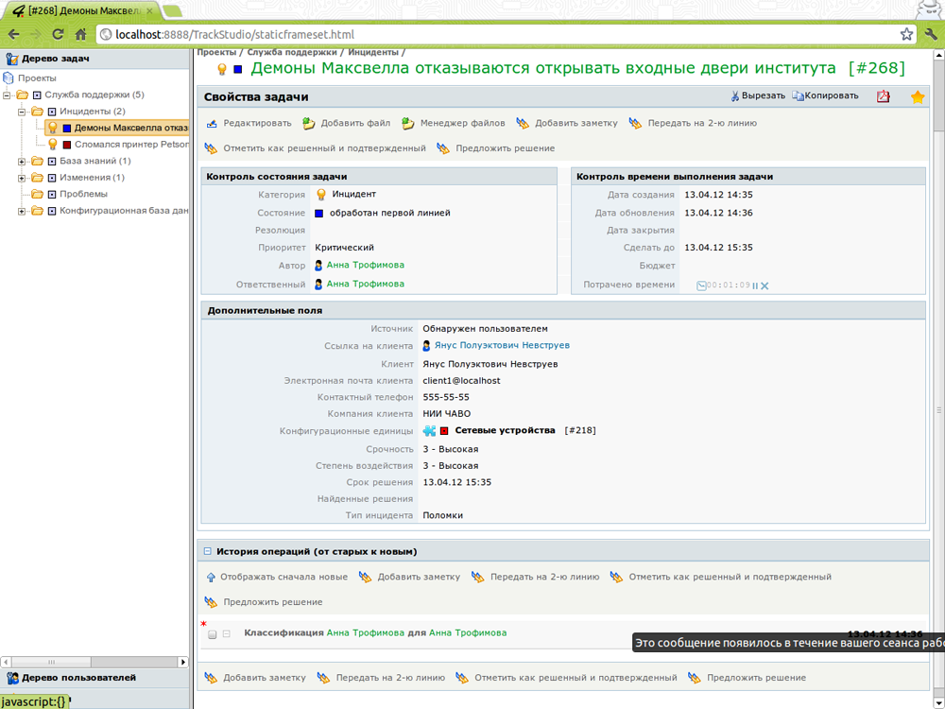Click the scissors Вырезать icon

[x=735, y=96]
